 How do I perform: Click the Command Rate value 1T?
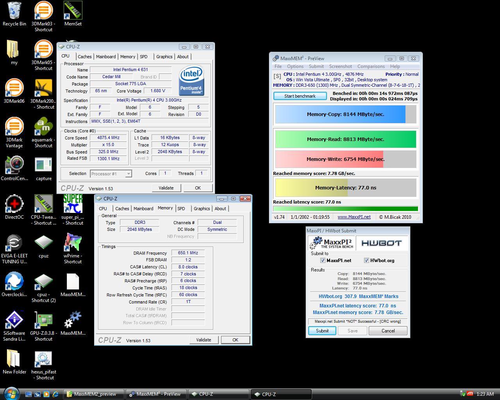188,302
